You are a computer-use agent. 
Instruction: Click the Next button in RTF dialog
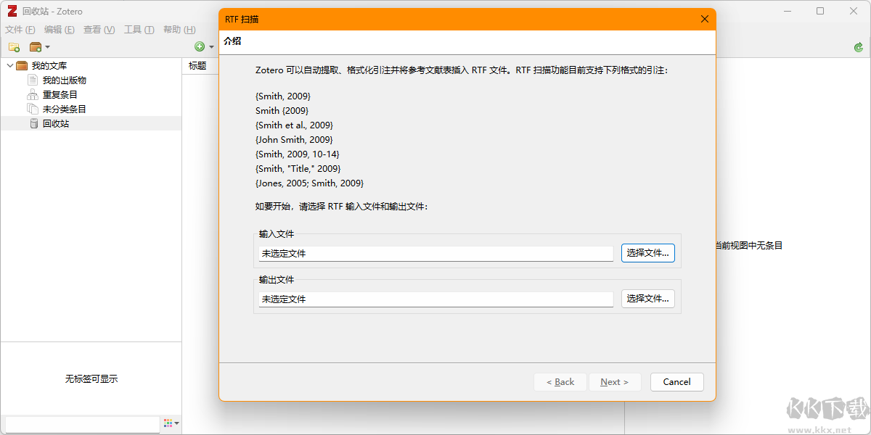click(615, 382)
